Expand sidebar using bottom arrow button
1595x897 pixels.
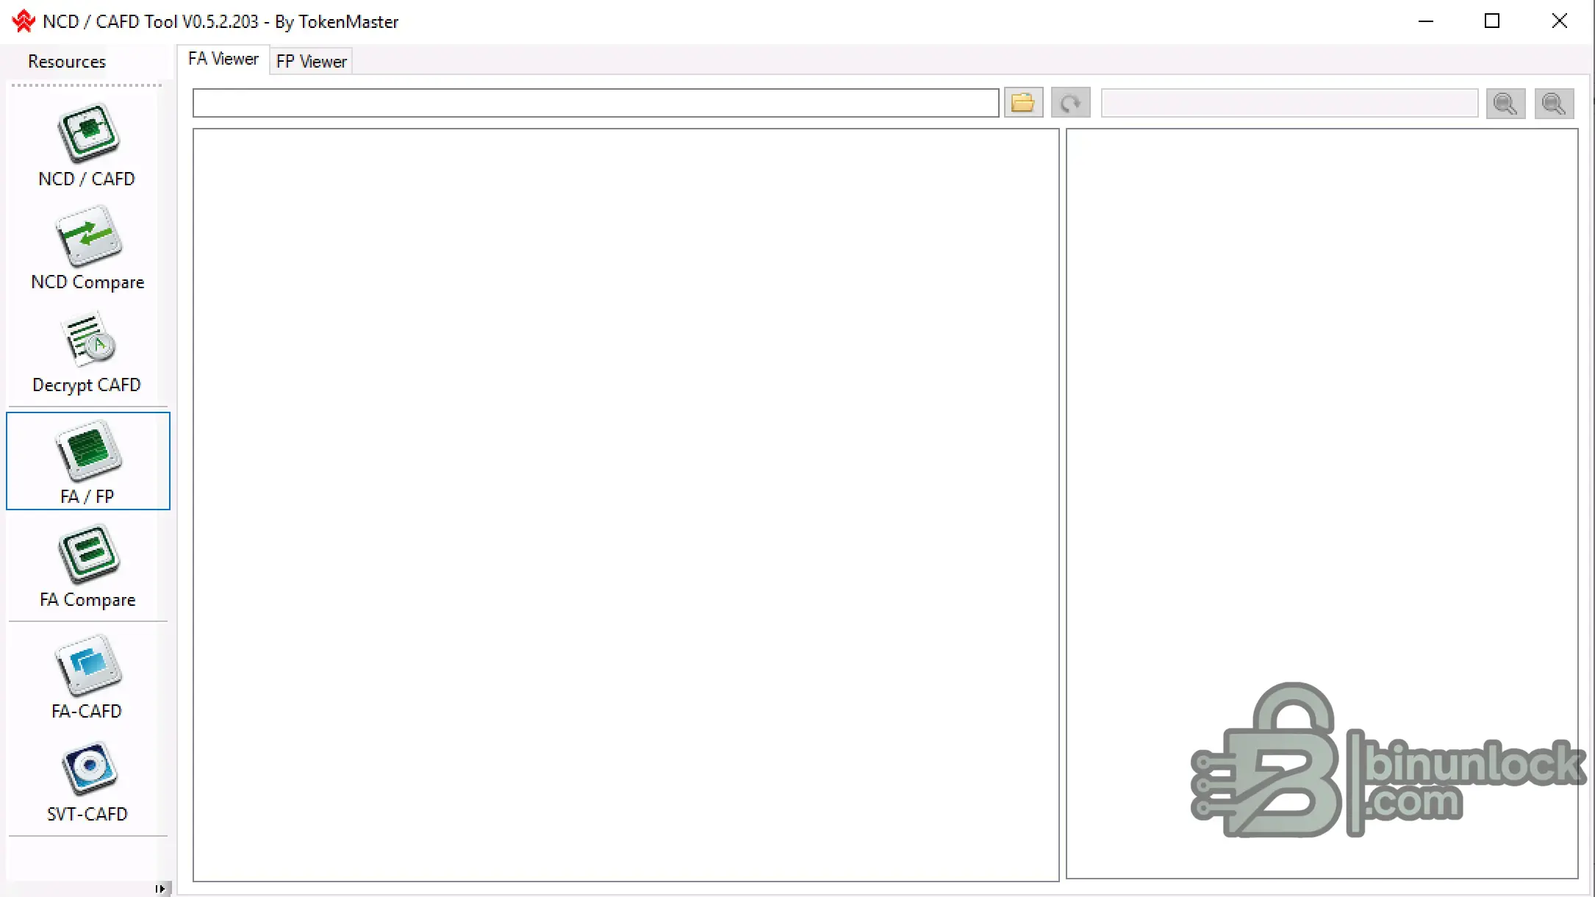[160, 888]
